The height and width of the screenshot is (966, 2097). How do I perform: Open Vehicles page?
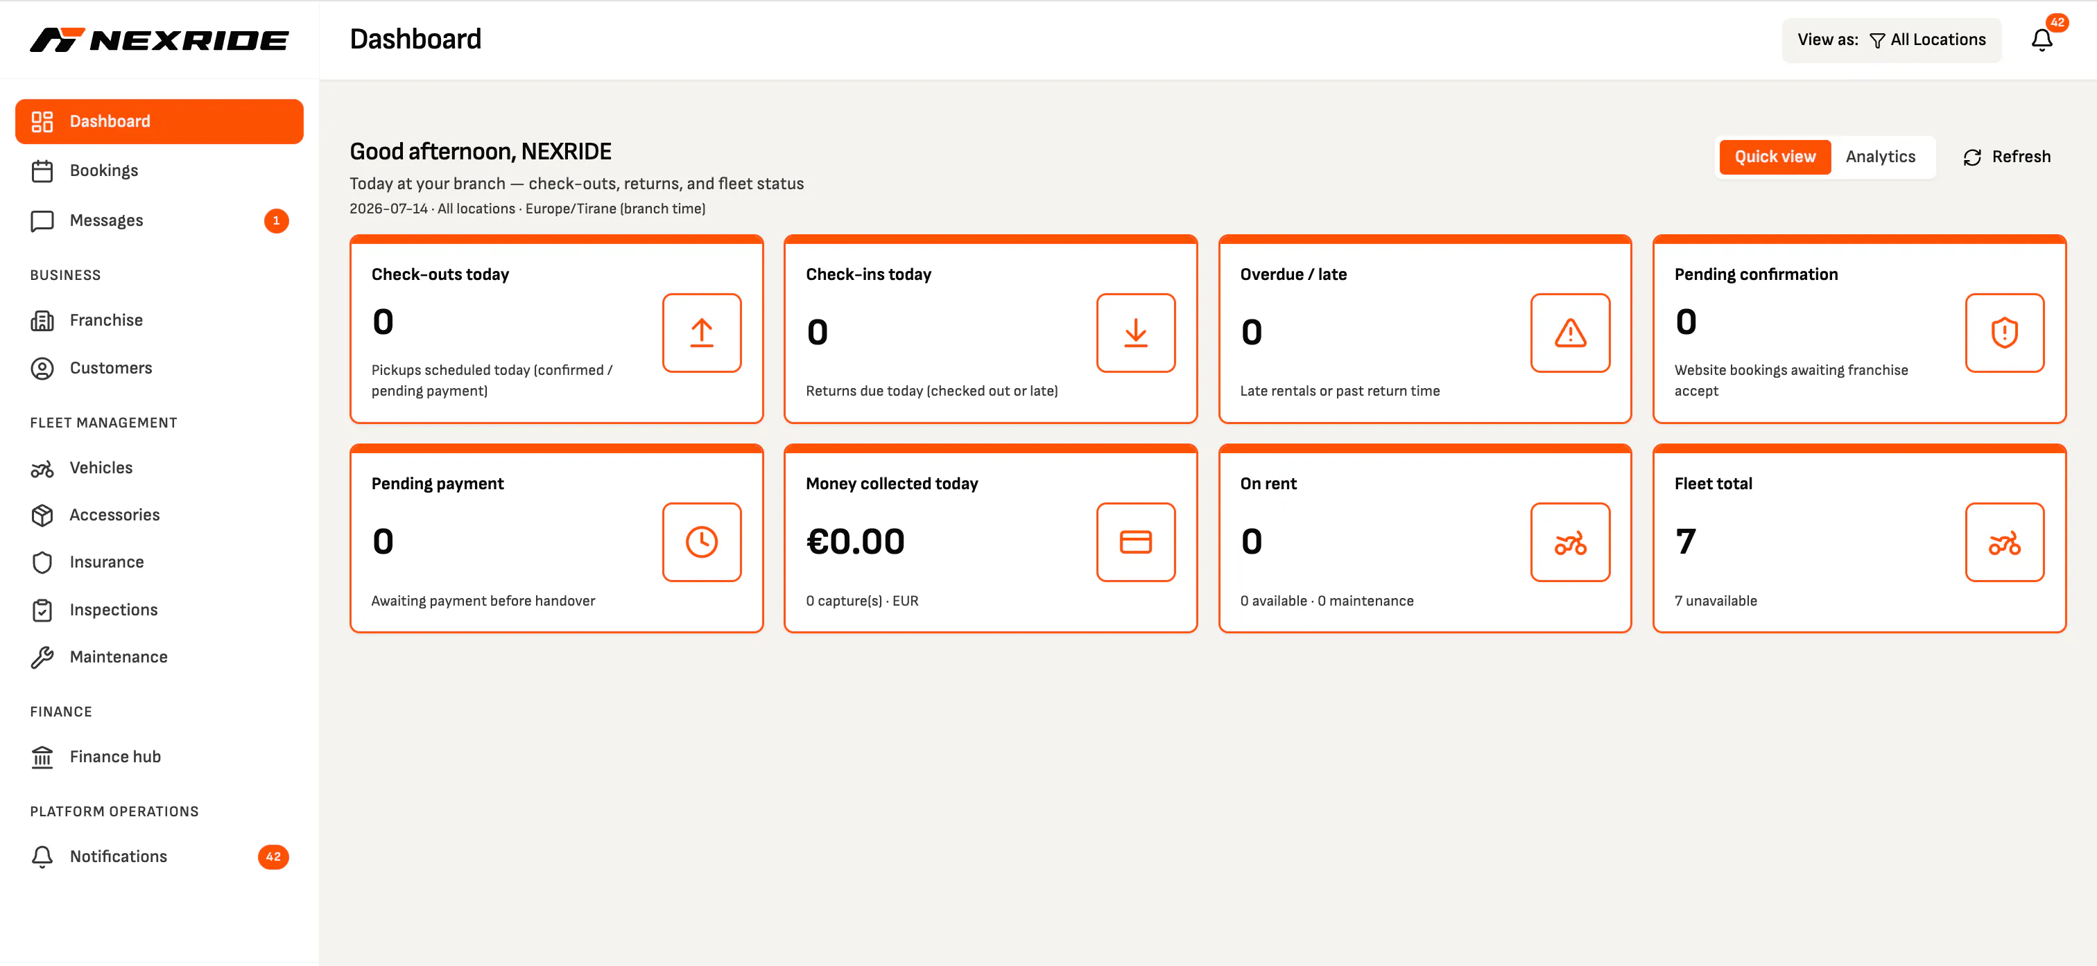159,468
